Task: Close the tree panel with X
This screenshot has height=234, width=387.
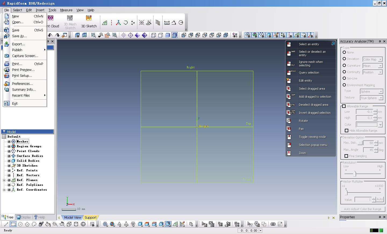Action: (x=52, y=41)
